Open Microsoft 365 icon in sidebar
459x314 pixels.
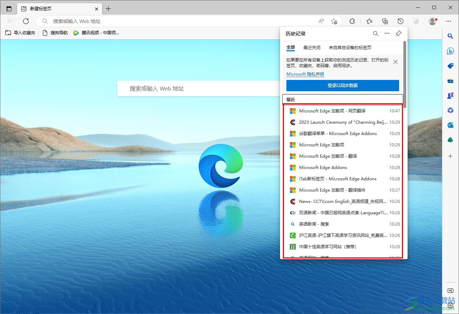[450, 110]
